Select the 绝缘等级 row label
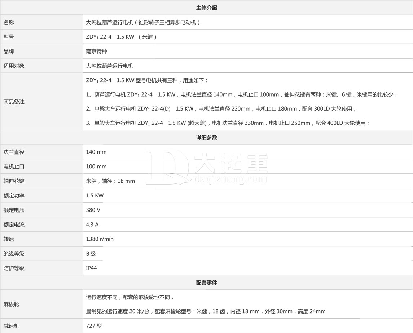 [14, 253]
